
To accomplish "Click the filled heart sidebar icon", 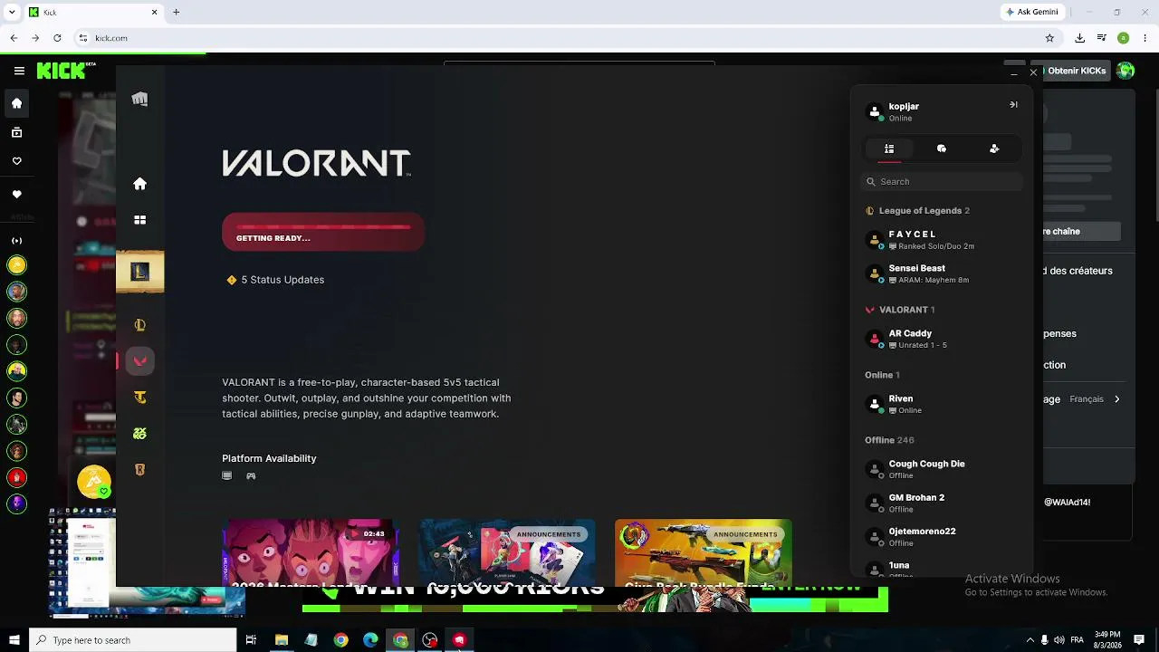I will click(x=16, y=194).
